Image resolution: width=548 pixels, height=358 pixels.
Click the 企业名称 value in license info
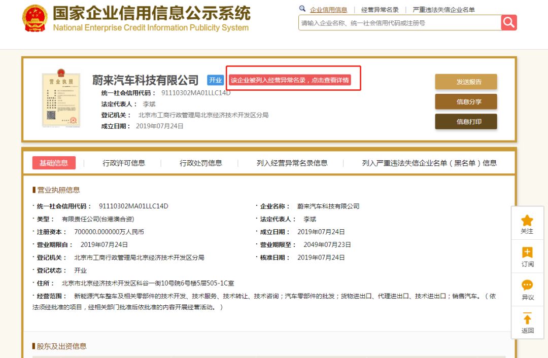(x=328, y=206)
